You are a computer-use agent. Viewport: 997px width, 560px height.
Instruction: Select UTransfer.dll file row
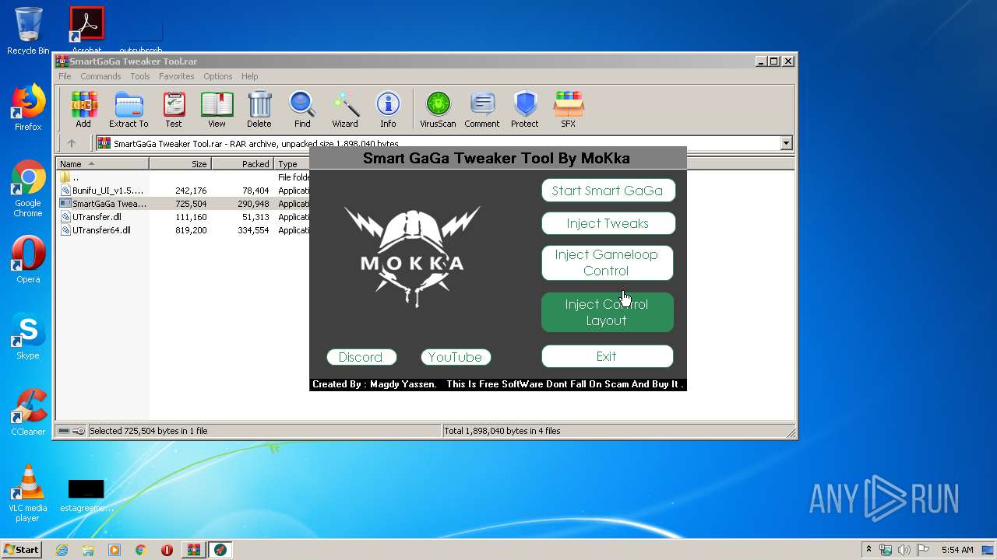(183, 217)
